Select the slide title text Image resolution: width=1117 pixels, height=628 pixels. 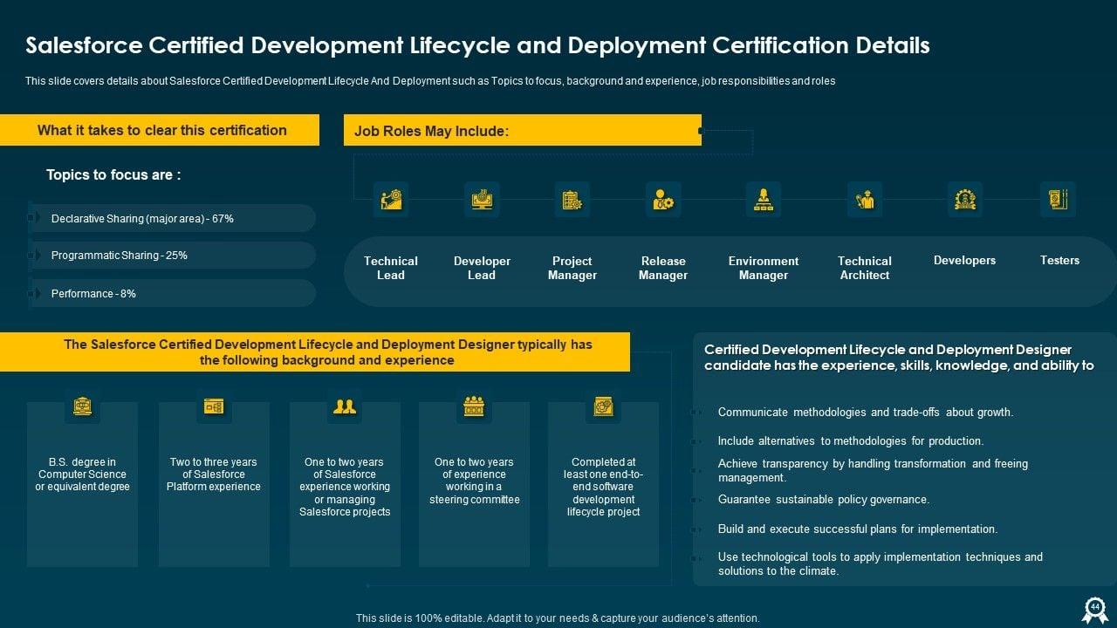tap(477, 45)
